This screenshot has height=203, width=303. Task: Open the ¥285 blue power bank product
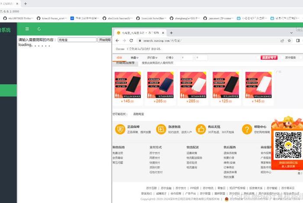pyautogui.click(x=161, y=85)
